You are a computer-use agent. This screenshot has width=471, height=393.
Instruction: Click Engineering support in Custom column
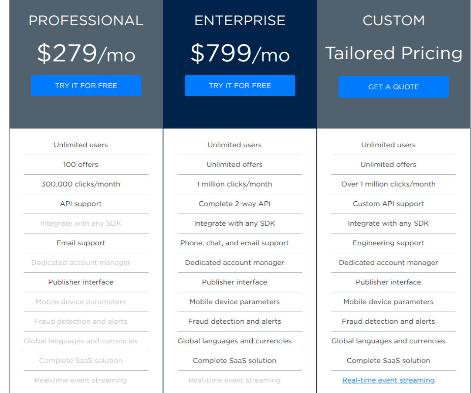click(388, 243)
